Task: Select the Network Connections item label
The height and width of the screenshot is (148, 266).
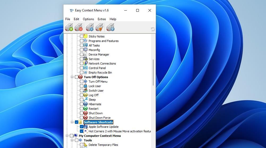Action: [x=102, y=64]
